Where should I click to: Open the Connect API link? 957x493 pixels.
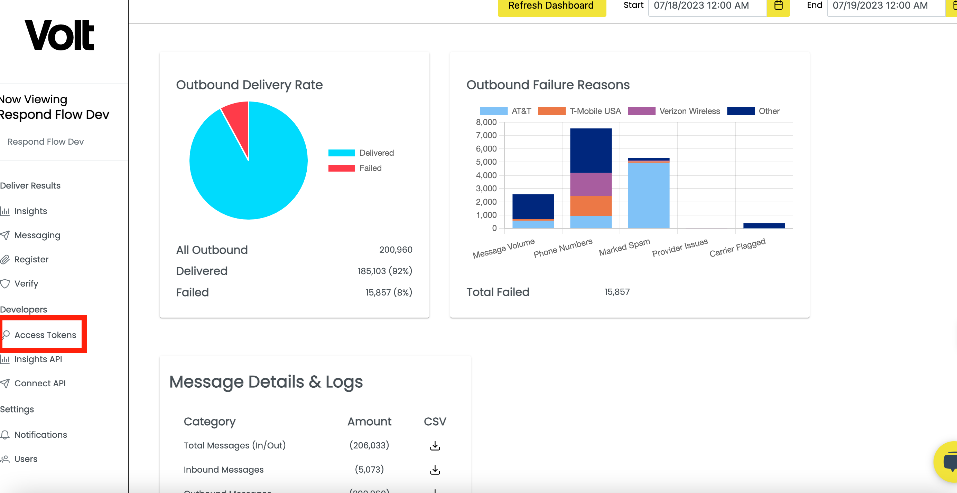tap(40, 383)
